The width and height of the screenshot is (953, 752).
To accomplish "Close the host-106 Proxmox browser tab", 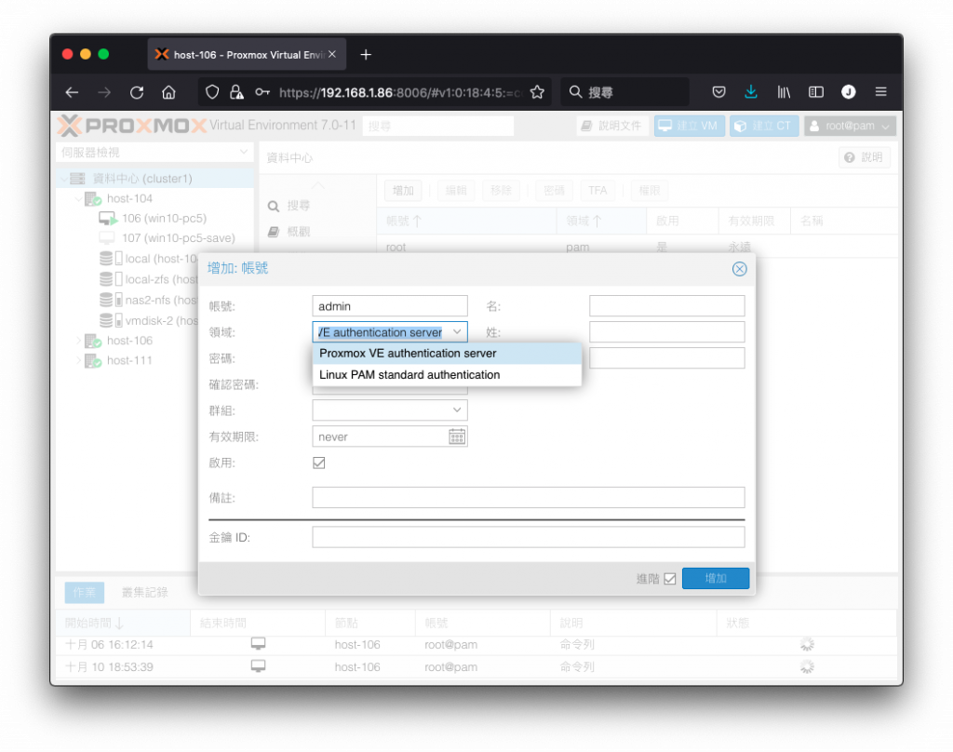I will (332, 54).
